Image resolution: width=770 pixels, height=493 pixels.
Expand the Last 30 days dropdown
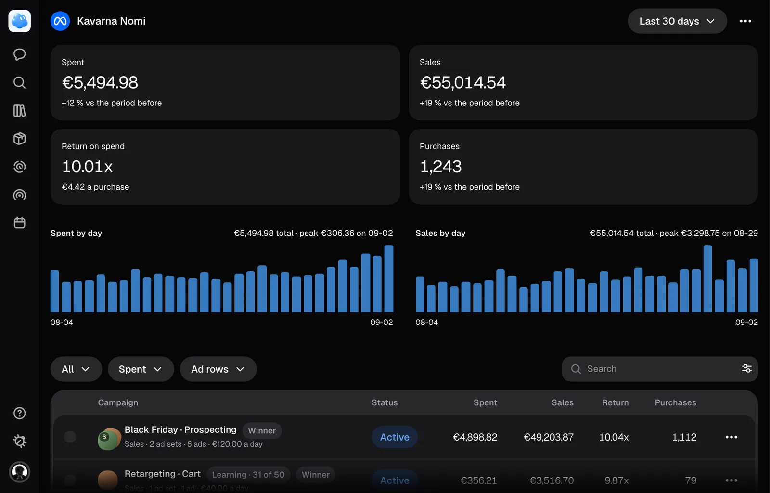677,21
